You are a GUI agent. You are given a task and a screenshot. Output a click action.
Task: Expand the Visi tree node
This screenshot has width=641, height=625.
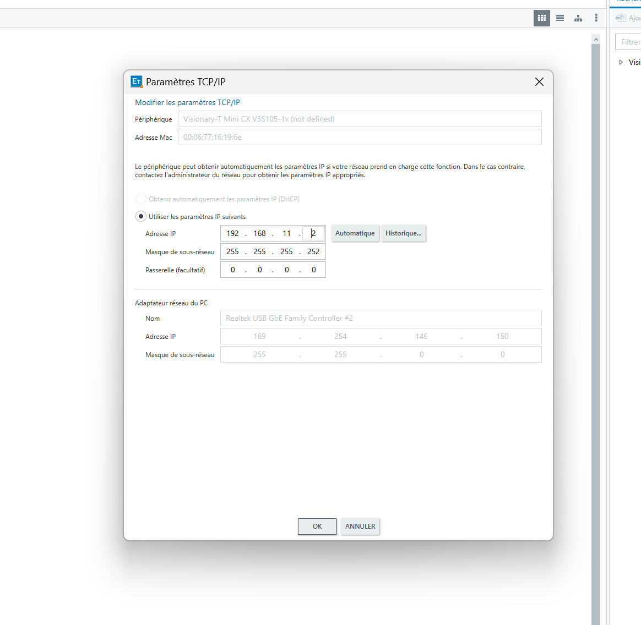pyautogui.click(x=621, y=62)
